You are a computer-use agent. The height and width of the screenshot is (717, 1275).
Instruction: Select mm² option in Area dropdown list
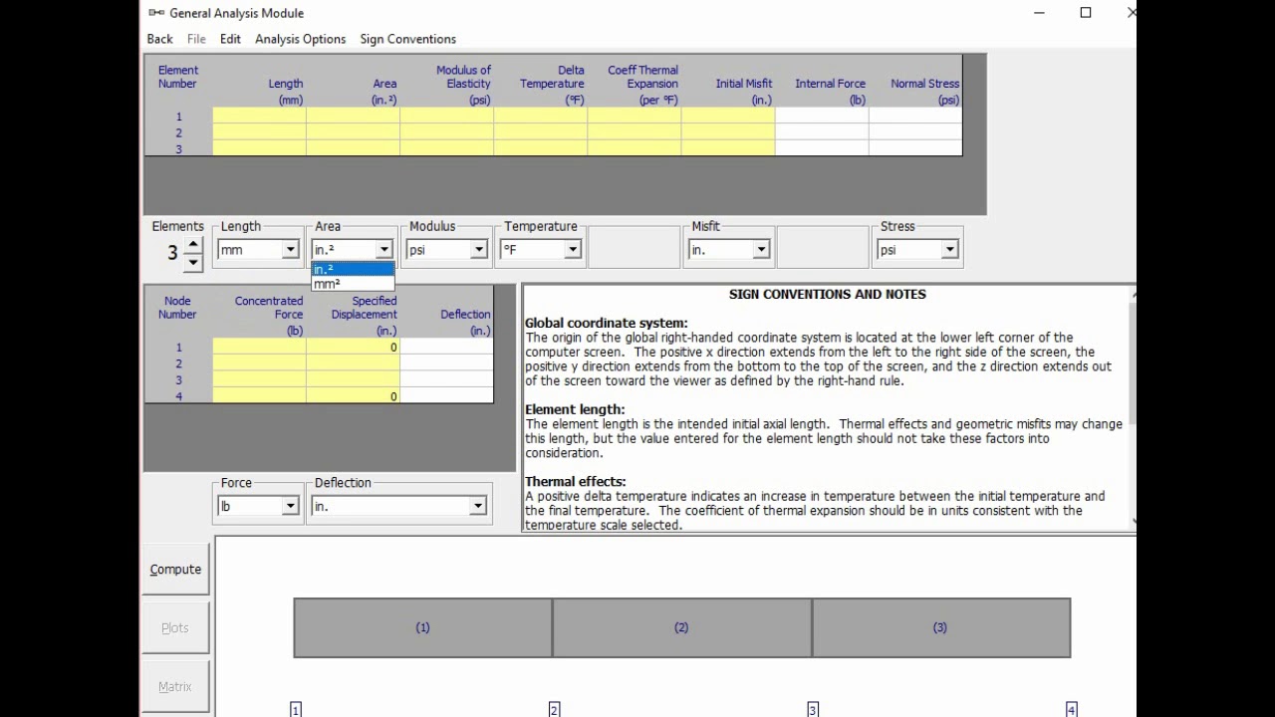[353, 284]
